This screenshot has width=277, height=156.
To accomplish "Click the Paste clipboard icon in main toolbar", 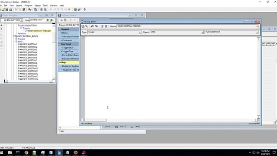I will pos(24,10).
